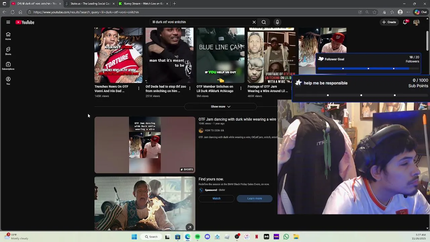Open the You section in sidebar
The image size is (430, 242).
8,81
